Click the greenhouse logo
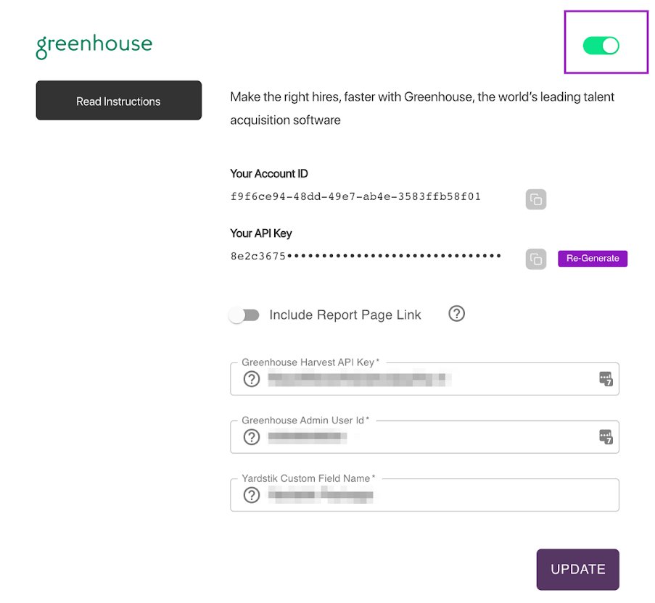The height and width of the screenshot is (603, 655). coord(94,46)
